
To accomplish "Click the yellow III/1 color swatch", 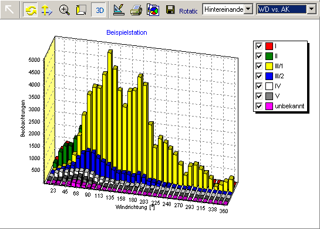I will pos(269,66).
